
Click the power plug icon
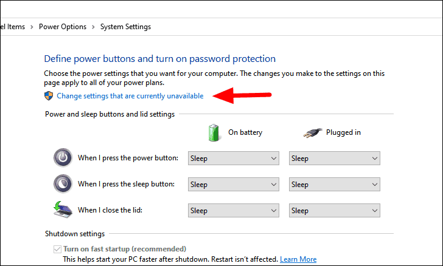[312, 132]
